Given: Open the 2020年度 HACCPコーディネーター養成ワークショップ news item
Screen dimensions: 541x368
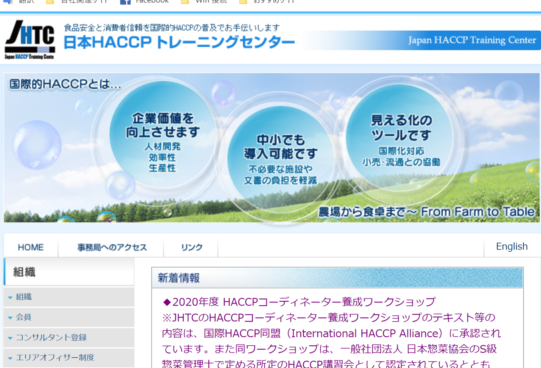Looking at the screenshot, I should (299, 302).
